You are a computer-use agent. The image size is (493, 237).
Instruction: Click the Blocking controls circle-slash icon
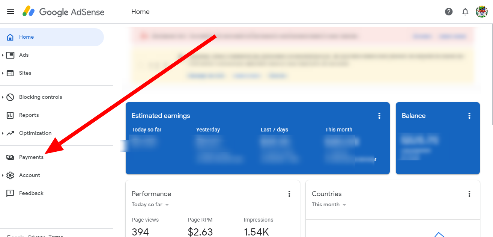point(11,97)
